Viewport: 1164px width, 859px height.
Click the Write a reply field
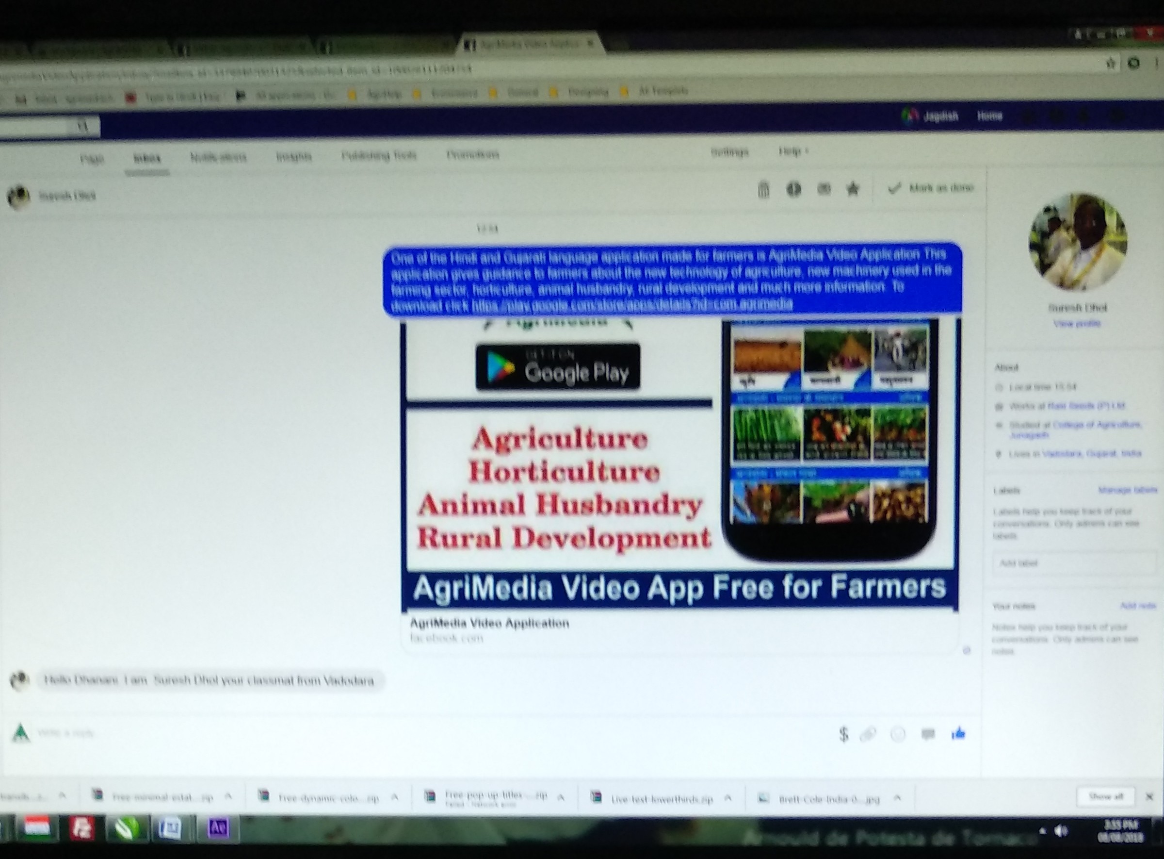point(416,734)
